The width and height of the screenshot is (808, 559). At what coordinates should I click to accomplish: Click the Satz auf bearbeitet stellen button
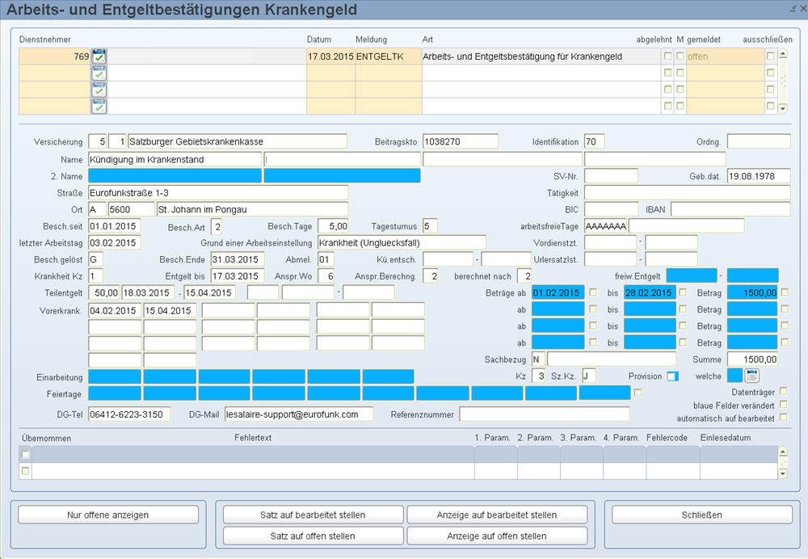313,515
